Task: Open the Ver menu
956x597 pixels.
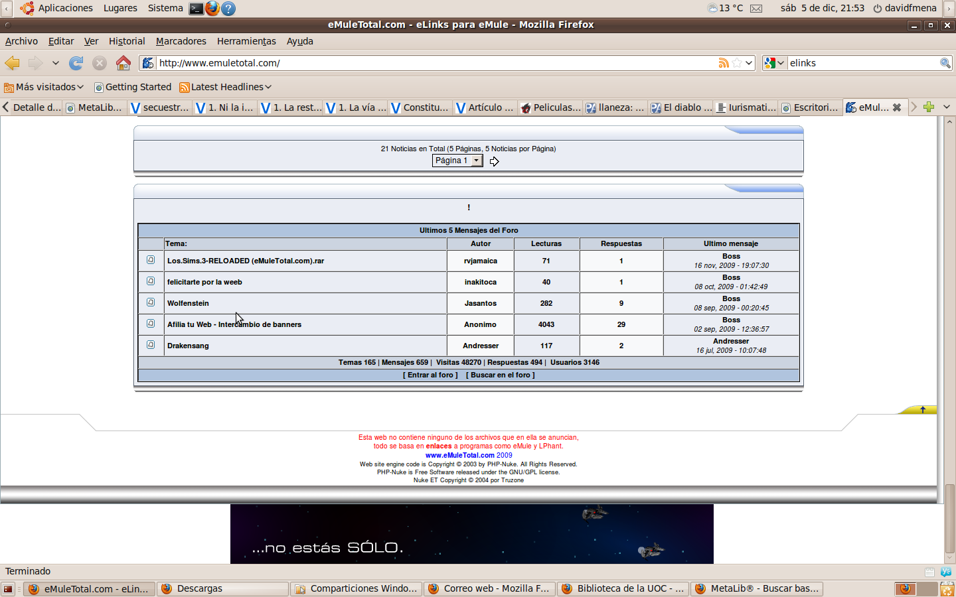Action: (92, 41)
